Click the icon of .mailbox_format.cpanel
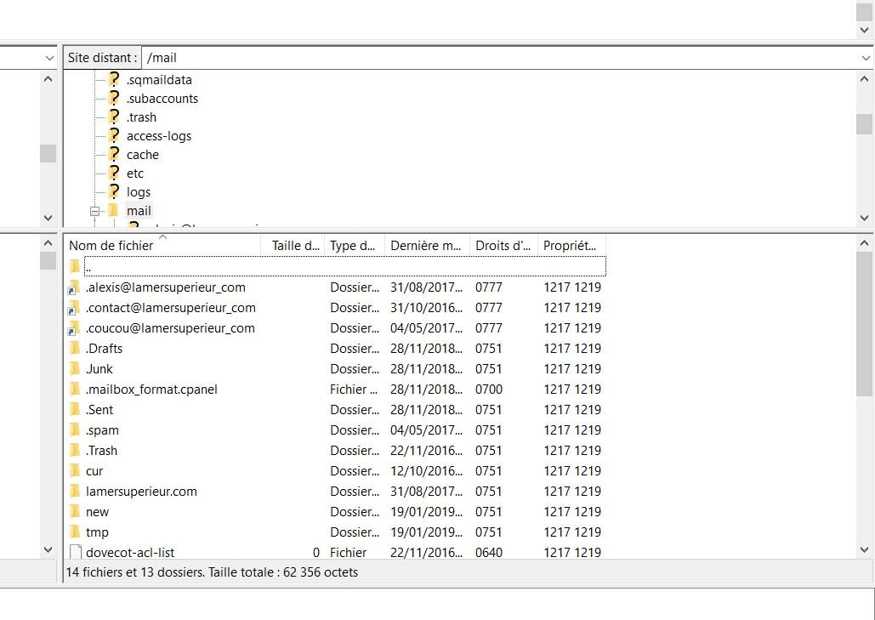This screenshot has height=620, width=875. (x=75, y=389)
